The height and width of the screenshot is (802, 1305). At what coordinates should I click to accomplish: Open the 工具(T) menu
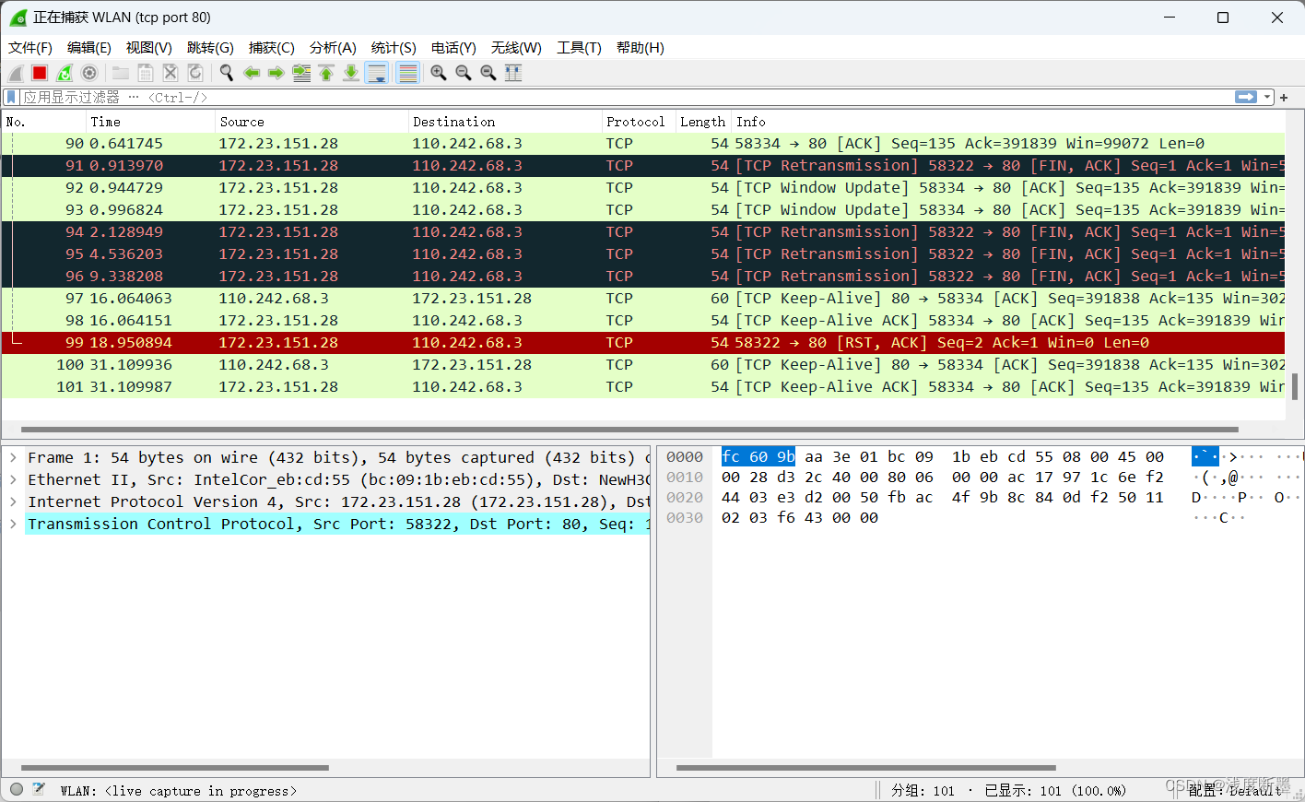coord(579,48)
